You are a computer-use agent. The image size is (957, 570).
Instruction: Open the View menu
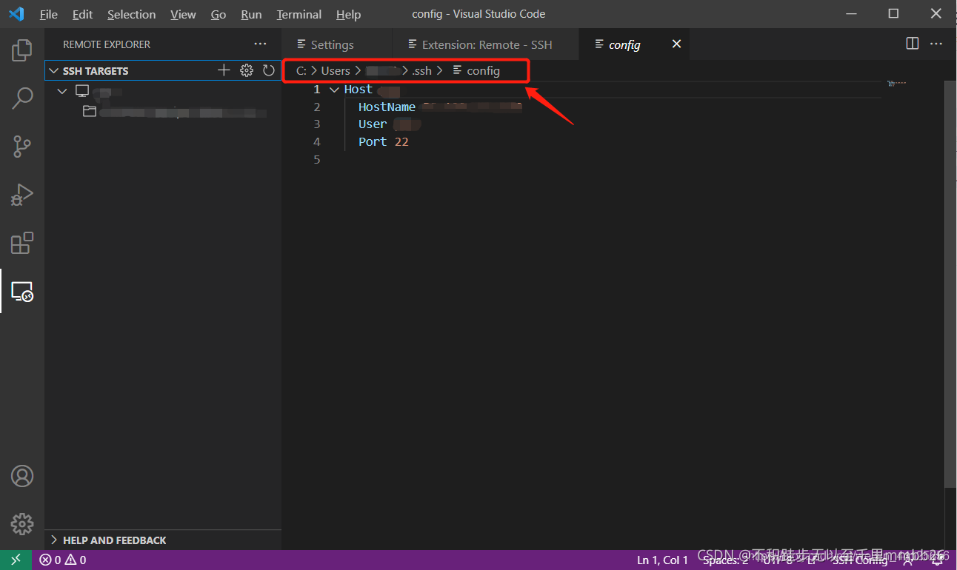tap(183, 14)
